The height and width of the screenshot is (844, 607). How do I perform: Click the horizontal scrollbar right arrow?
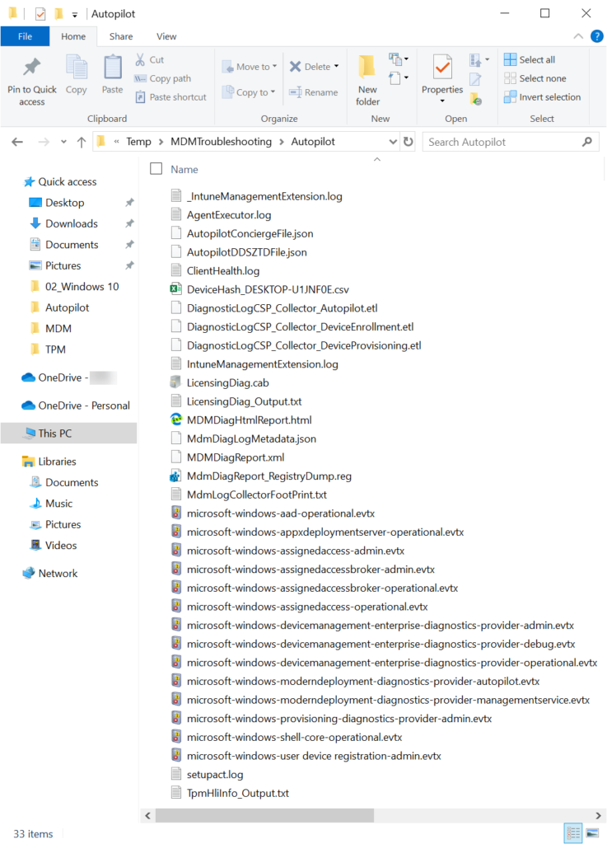click(x=599, y=815)
